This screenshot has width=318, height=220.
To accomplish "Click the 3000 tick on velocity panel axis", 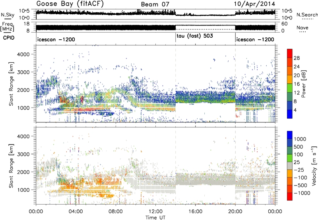I will [23, 154].
